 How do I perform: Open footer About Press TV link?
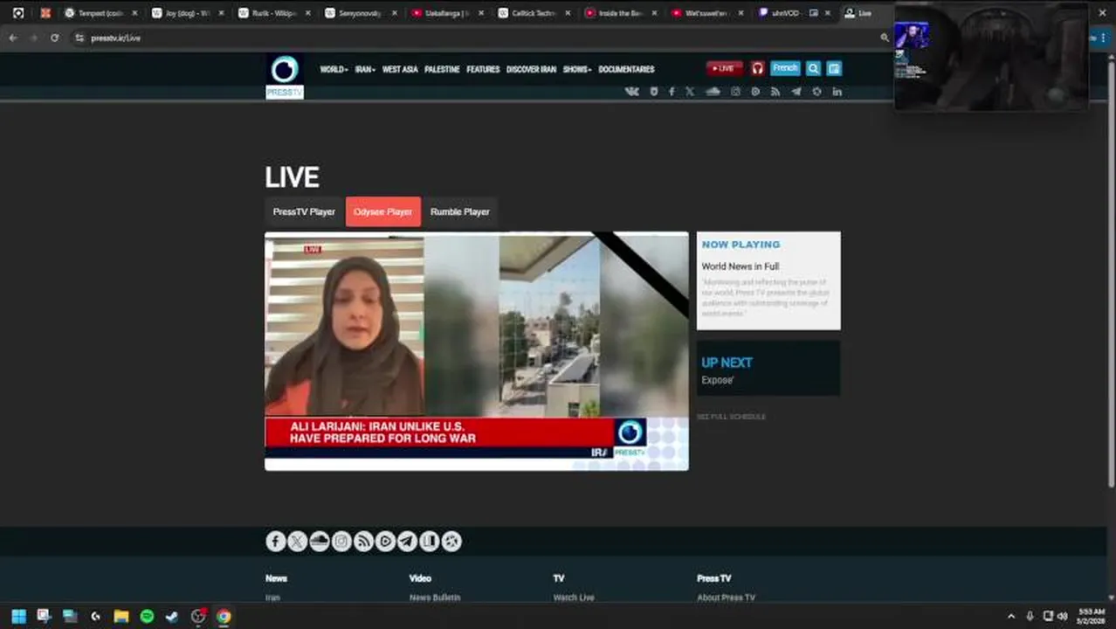click(726, 598)
